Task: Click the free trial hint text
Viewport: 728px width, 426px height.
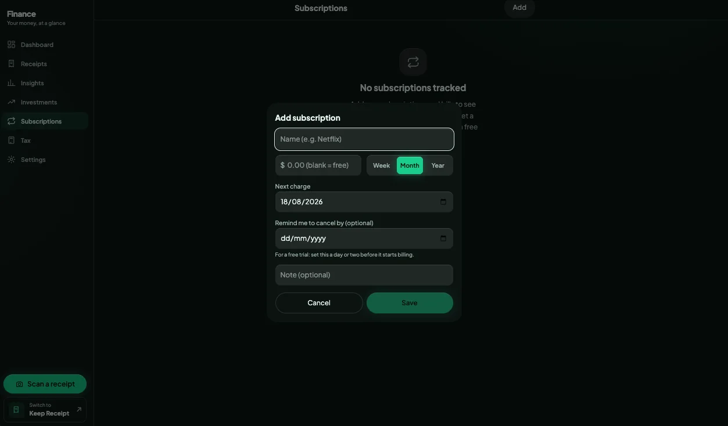Action: coord(345,255)
